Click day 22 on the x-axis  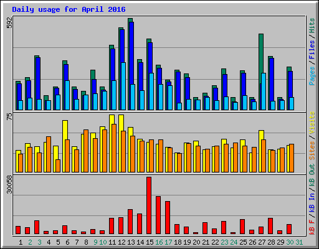coord(215,242)
